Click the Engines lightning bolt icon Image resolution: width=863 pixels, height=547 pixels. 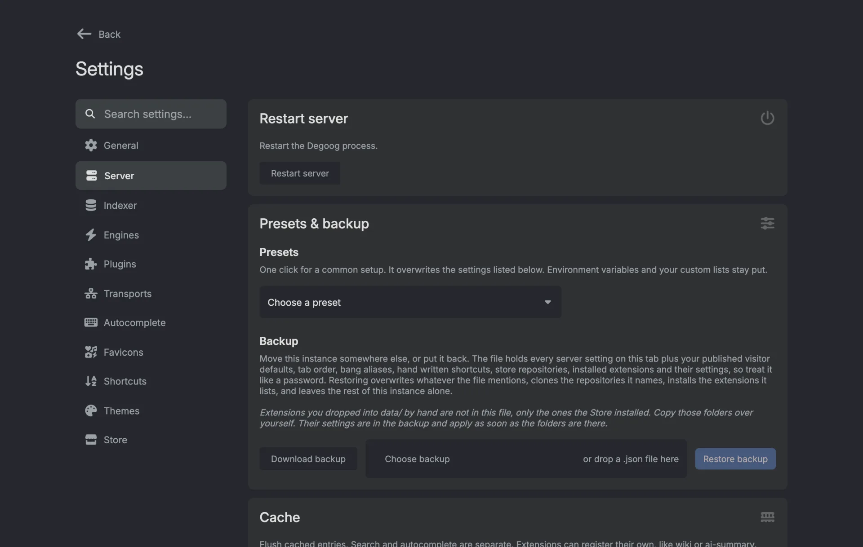pyautogui.click(x=91, y=235)
